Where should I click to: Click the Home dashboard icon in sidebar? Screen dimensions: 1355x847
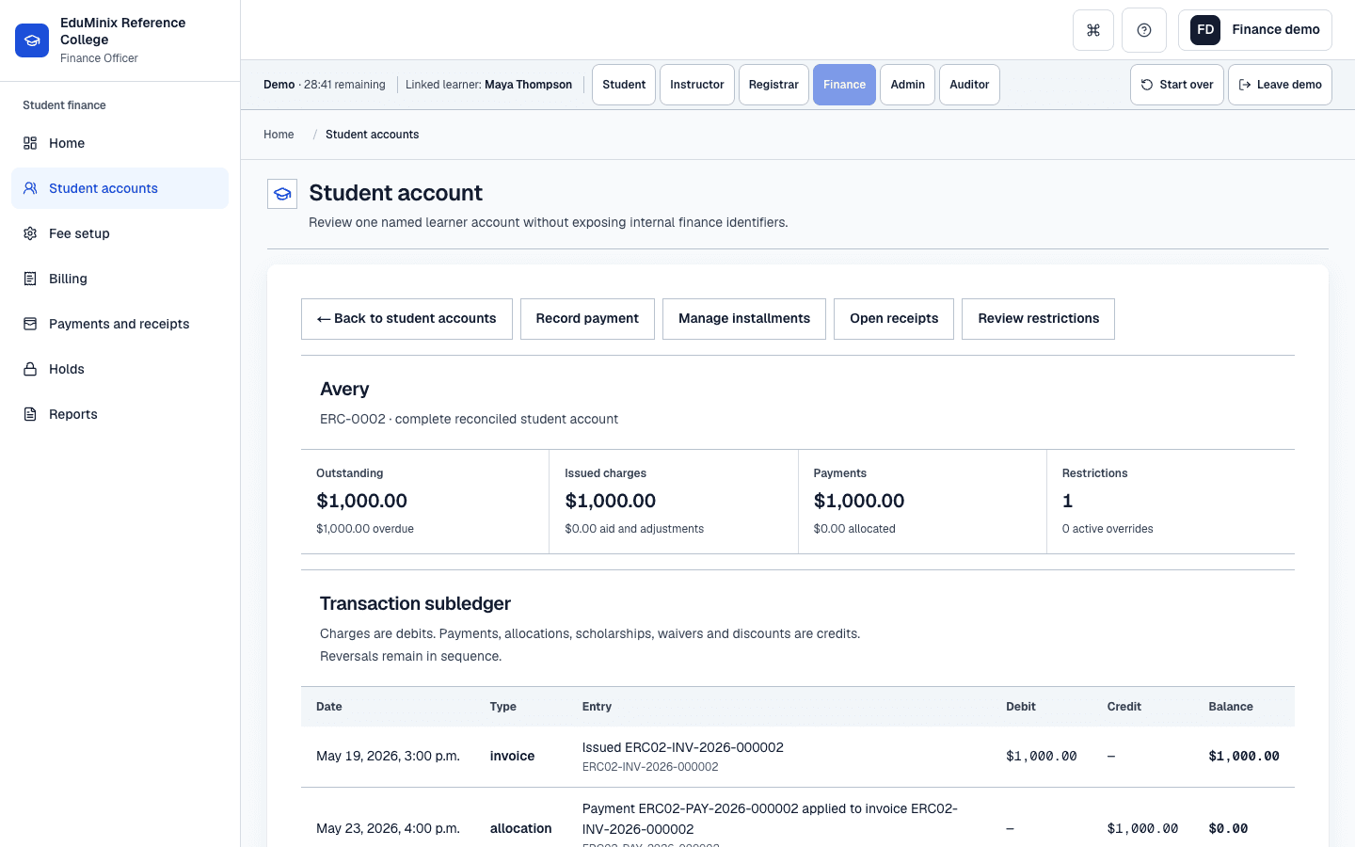(x=30, y=143)
